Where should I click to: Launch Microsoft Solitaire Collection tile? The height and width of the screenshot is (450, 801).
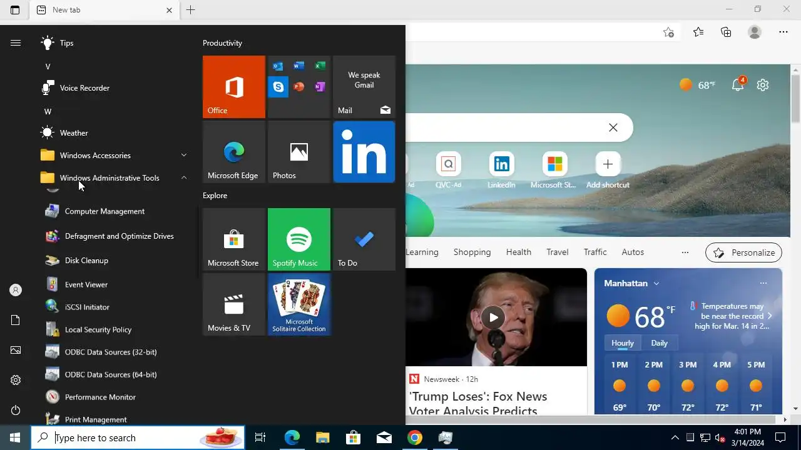pos(299,304)
